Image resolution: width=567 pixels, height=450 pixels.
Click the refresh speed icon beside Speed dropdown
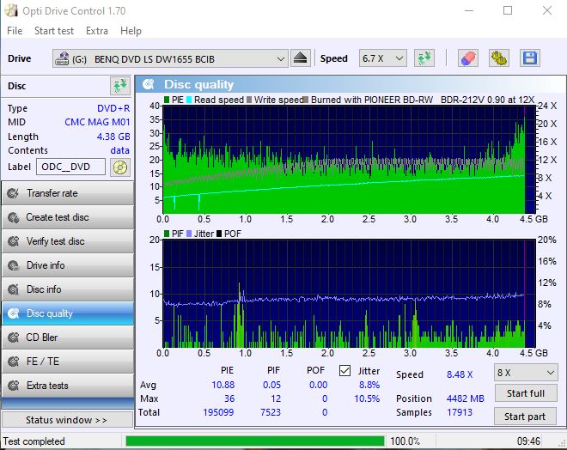[424, 58]
